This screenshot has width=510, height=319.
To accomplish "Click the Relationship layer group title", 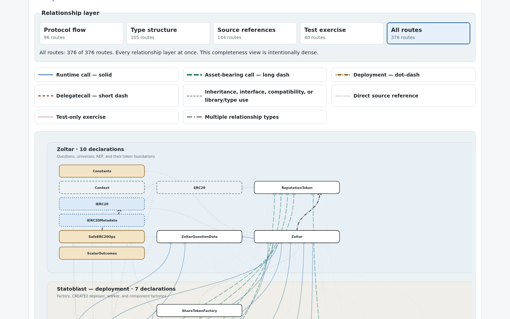I will (70, 13).
